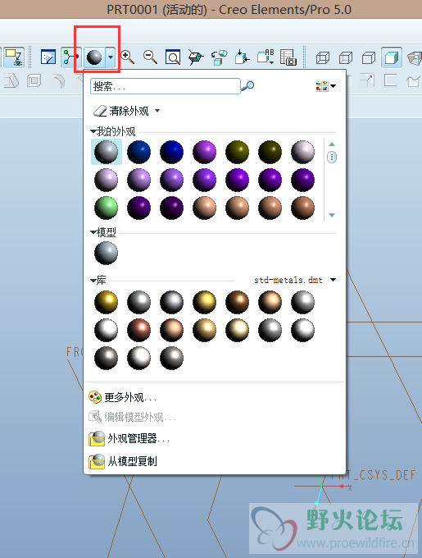Open the View Manager icon
The width and height of the screenshot is (422, 558).
coord(219,57)
